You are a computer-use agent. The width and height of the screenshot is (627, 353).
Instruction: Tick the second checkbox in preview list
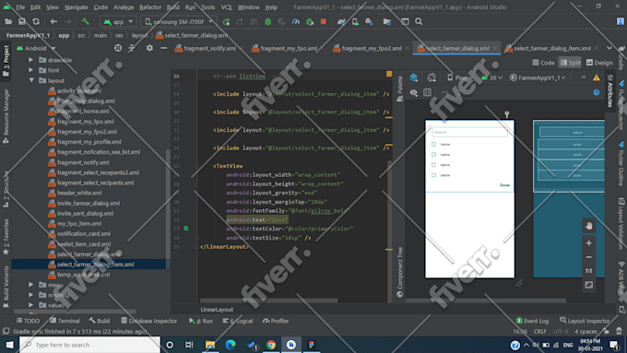(433, 154)
